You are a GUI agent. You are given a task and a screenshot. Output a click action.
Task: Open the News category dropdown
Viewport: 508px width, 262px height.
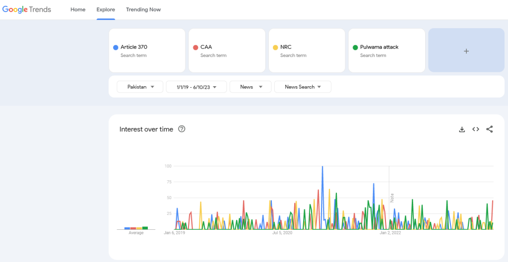pyautogui.click(x=250, y=87)
